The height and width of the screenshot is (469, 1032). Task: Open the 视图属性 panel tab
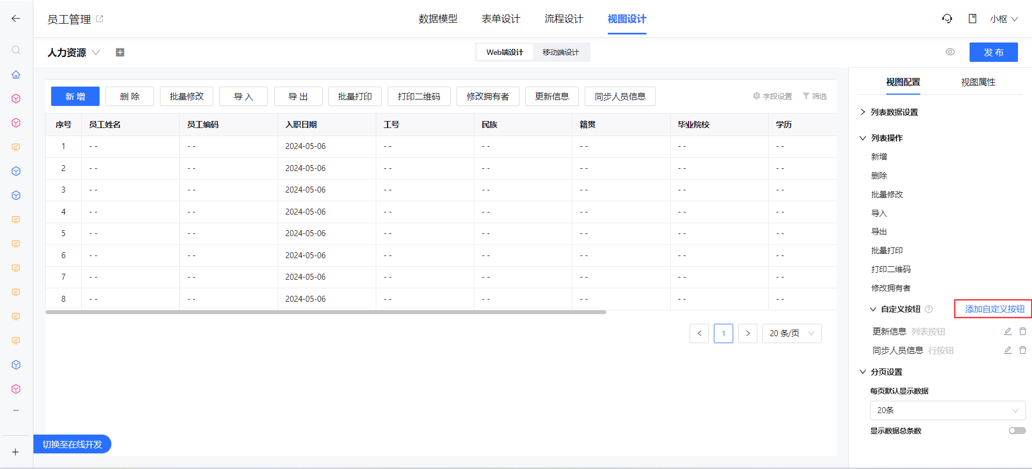point(978,82)
